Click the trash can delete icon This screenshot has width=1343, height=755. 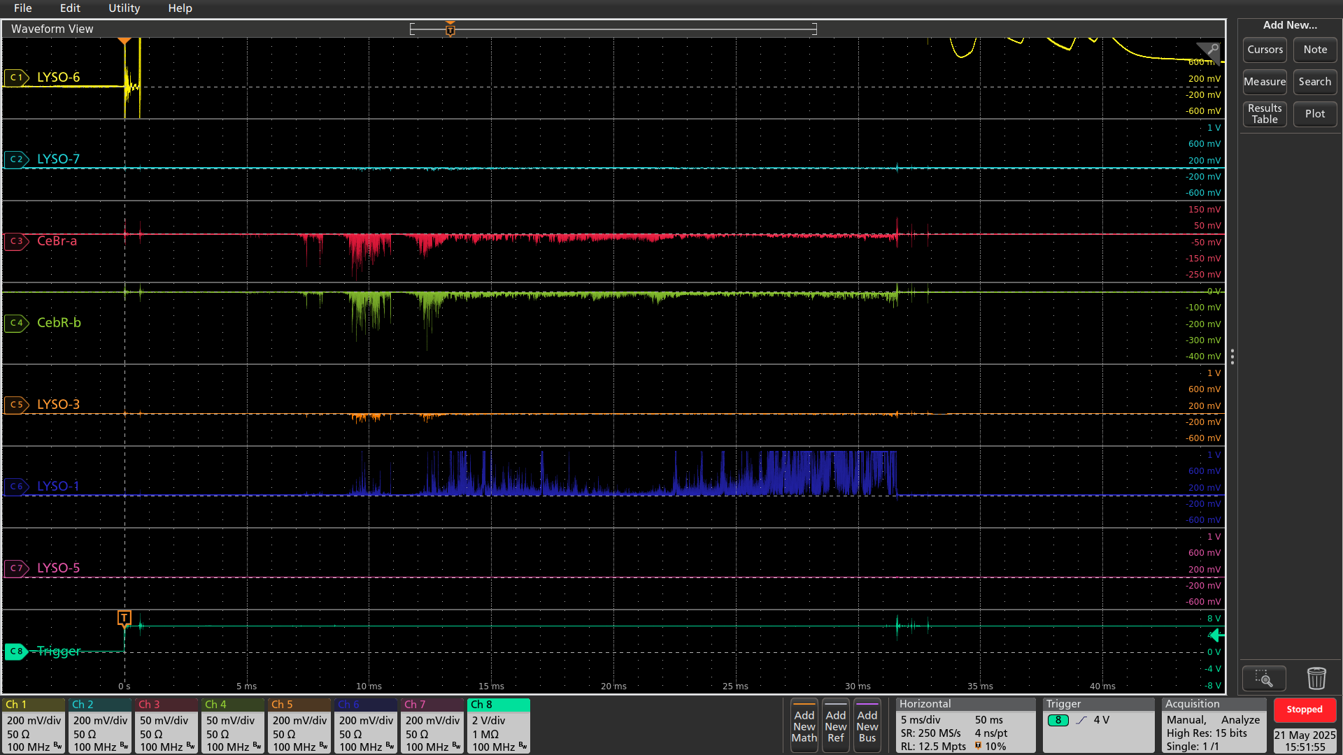pyautogui.click(x=1316, y=678)
